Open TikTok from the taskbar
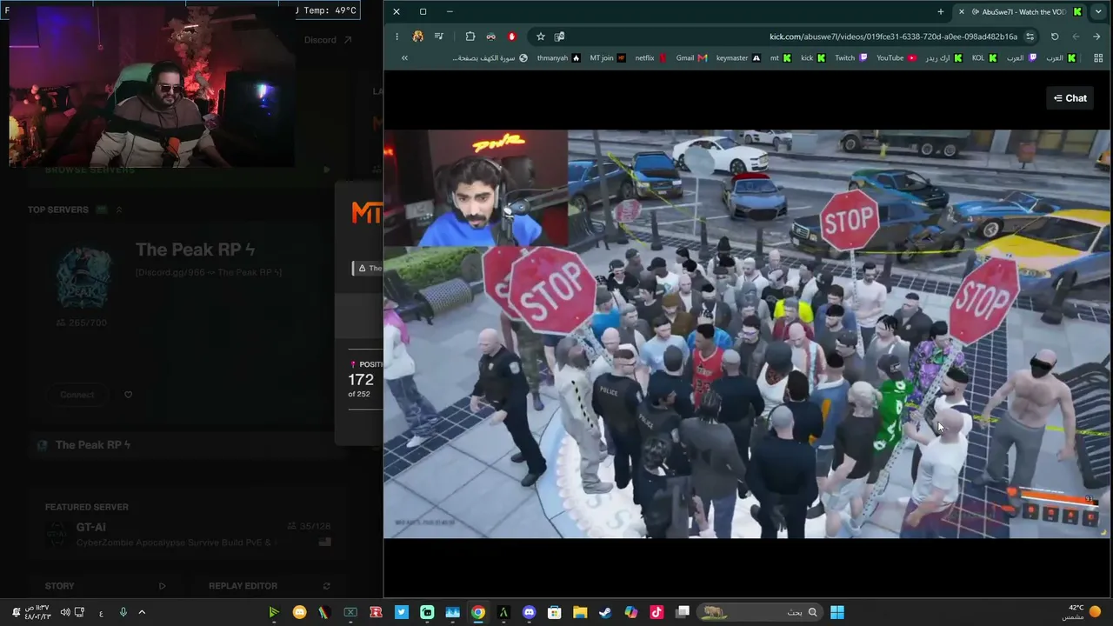Viewport: 1113px width, 626px height. (656, 612)
